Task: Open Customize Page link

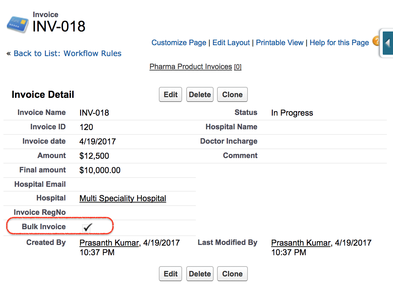Action: (179, 42)
